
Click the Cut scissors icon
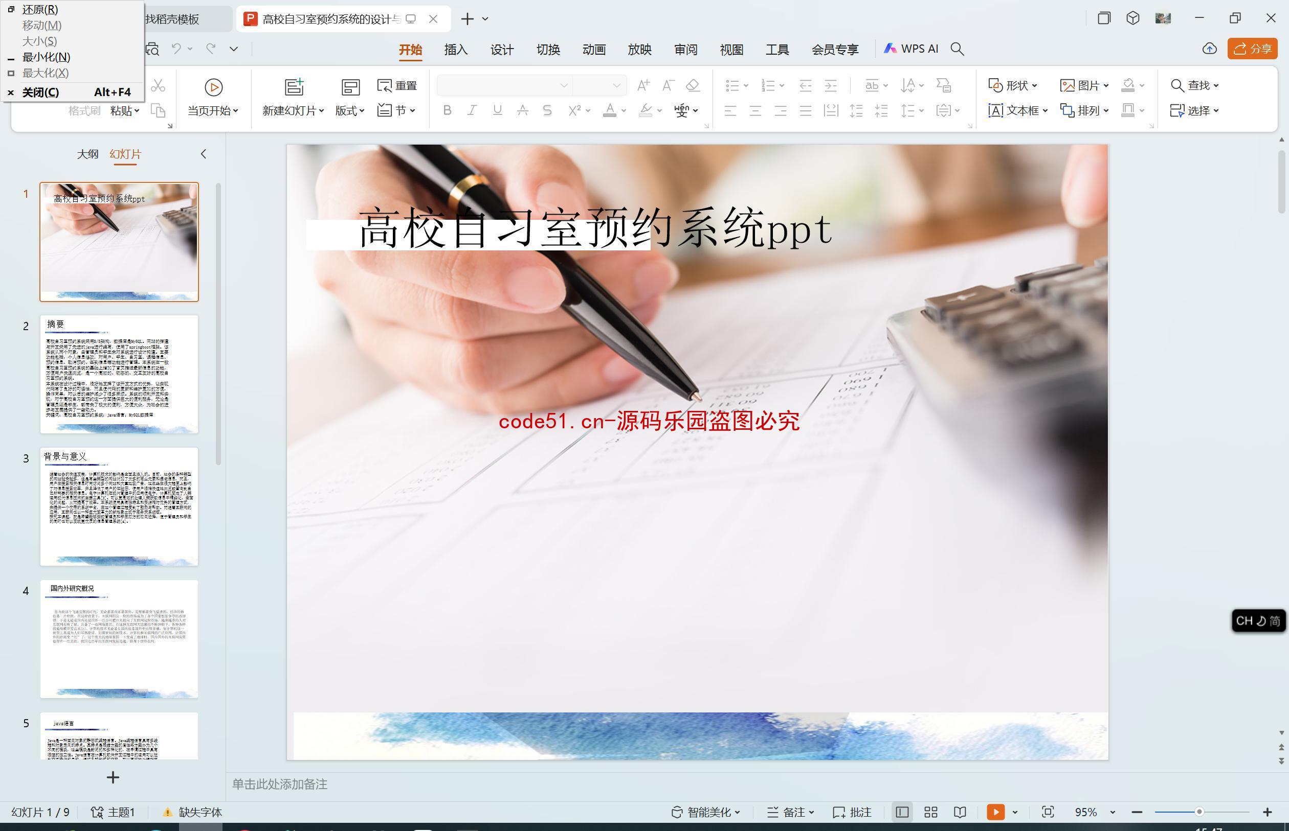pos(158,85)
